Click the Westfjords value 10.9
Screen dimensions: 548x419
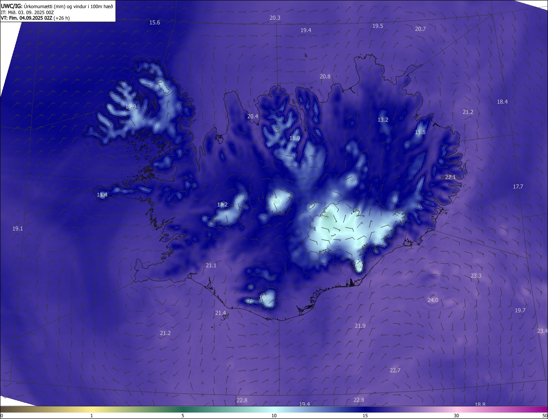(x=131, y=106)
